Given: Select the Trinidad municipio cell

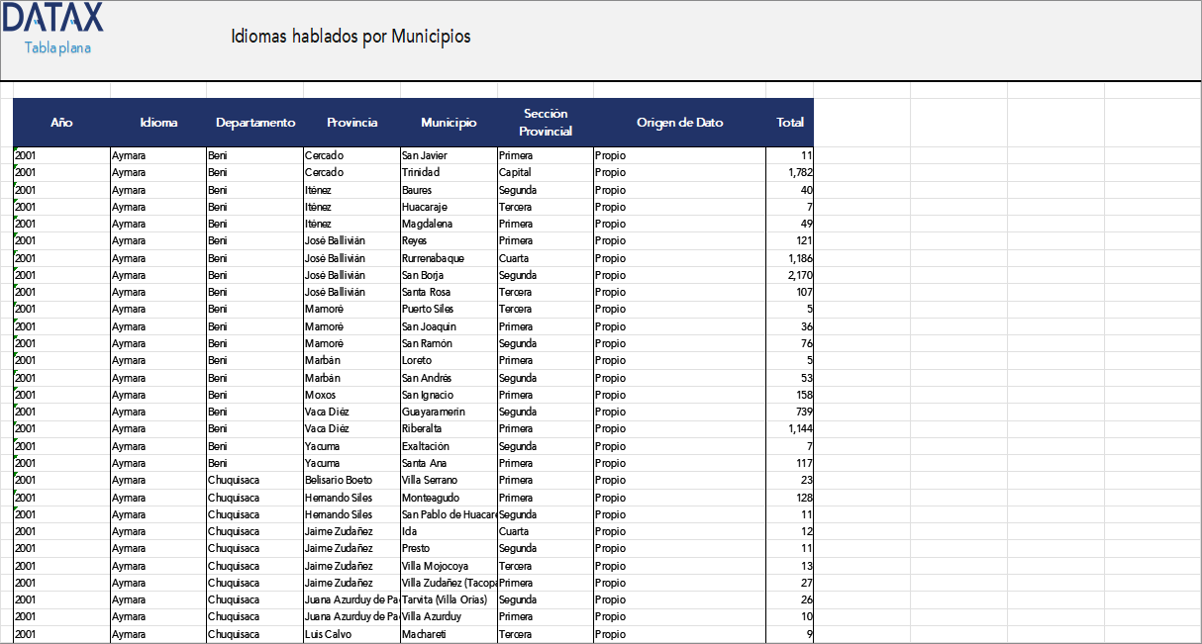Looking at the screenshot, I should point(449,172).
